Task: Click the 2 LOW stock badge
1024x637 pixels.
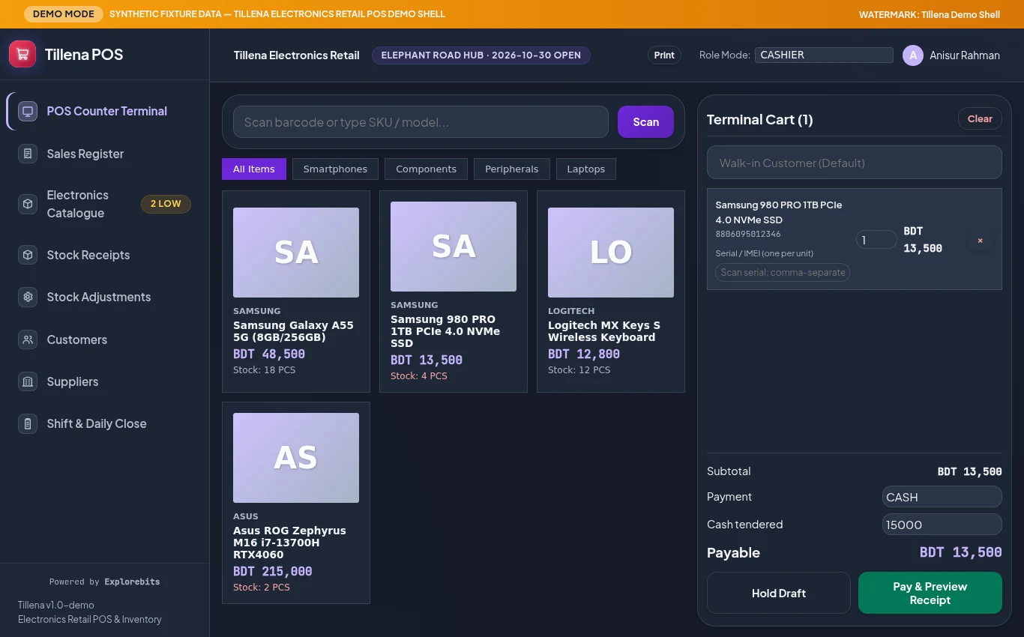Action: 166,204
